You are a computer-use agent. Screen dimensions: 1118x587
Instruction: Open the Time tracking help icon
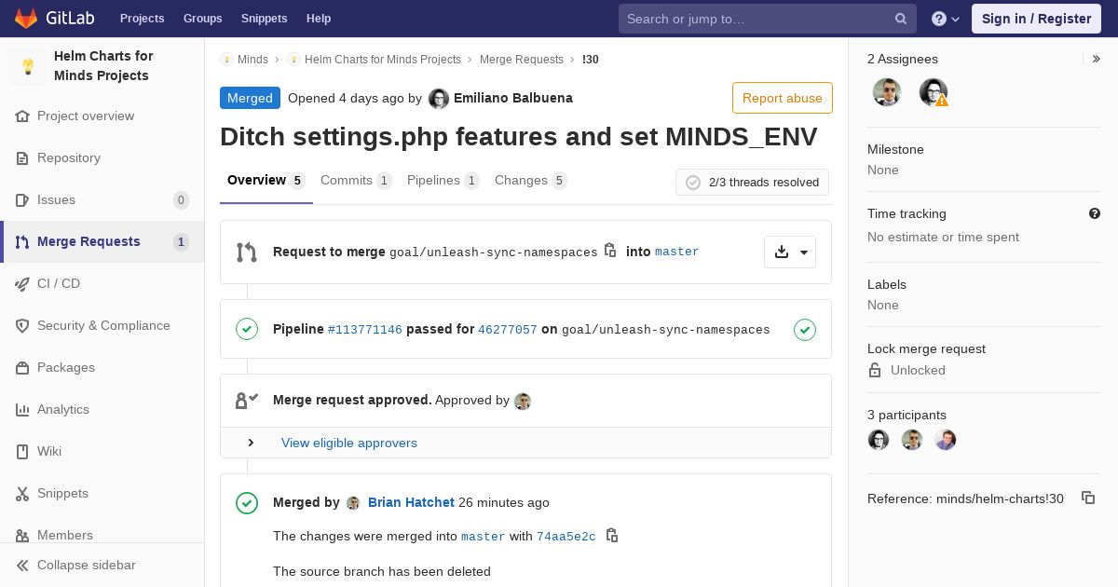[1095, 213]
